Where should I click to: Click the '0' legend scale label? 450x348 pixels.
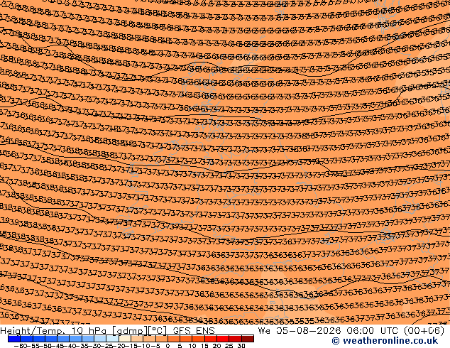168,346
